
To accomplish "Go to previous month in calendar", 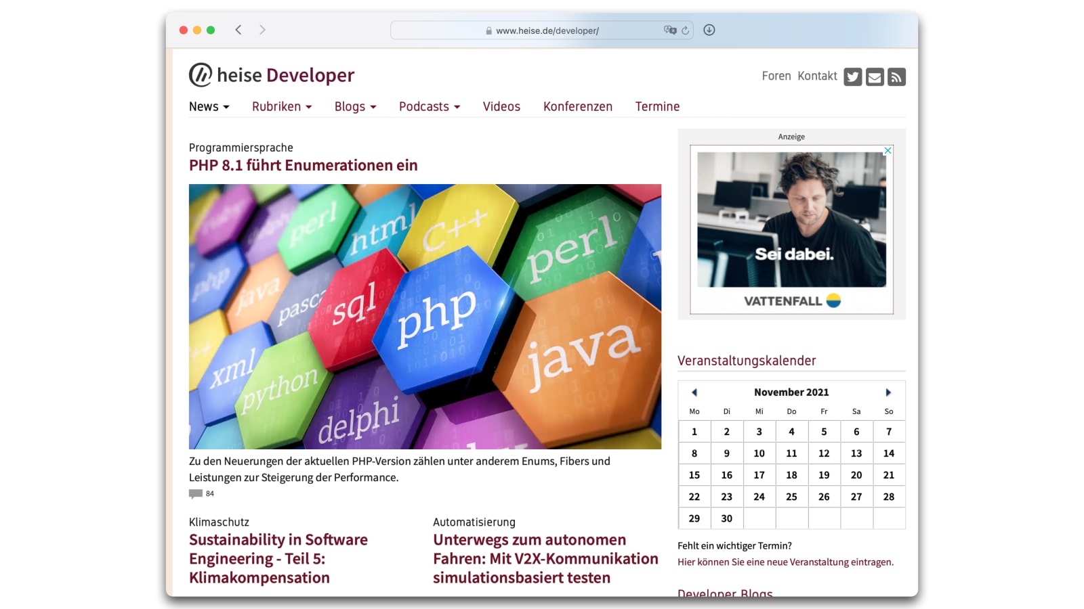I will click(694, 392).
